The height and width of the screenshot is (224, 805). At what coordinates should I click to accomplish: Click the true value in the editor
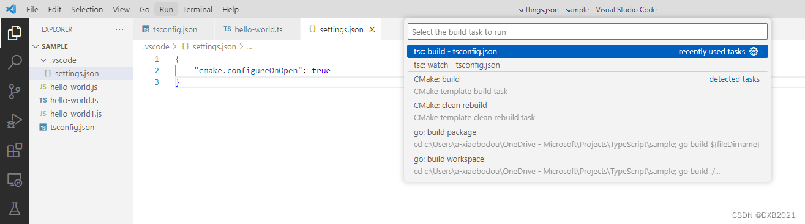tap(321, 71)
